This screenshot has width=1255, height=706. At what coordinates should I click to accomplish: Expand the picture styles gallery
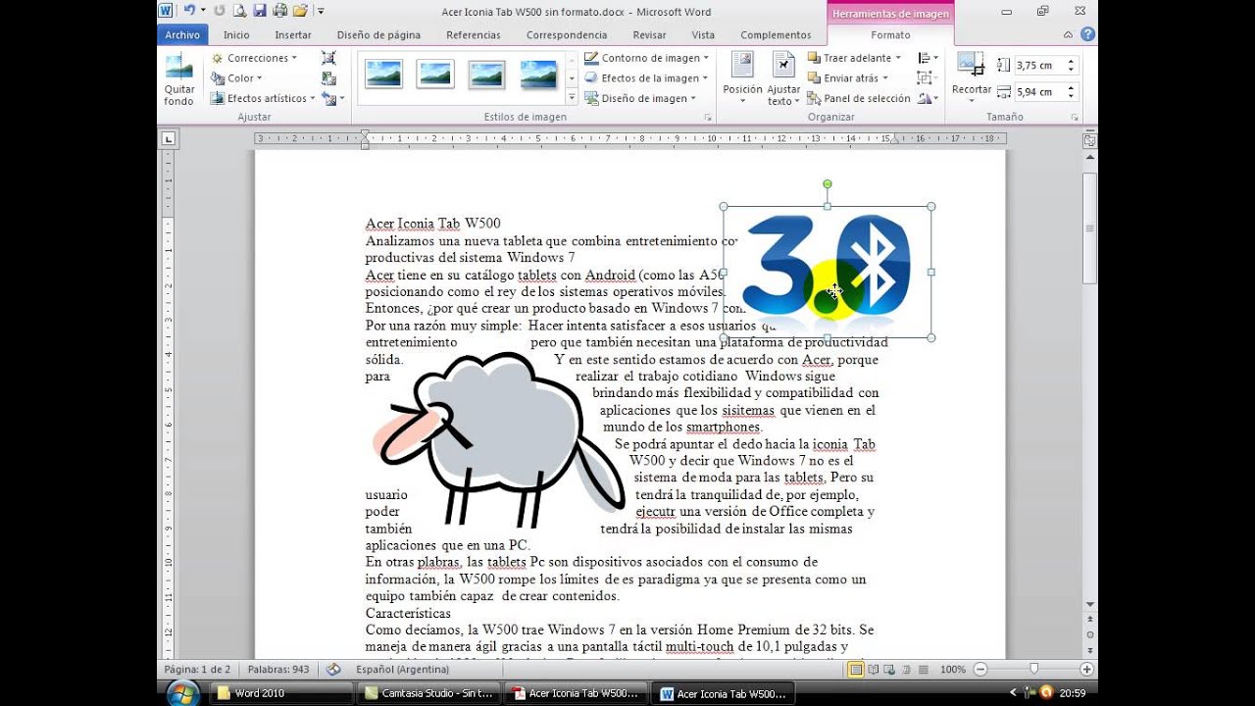[572, 98]
